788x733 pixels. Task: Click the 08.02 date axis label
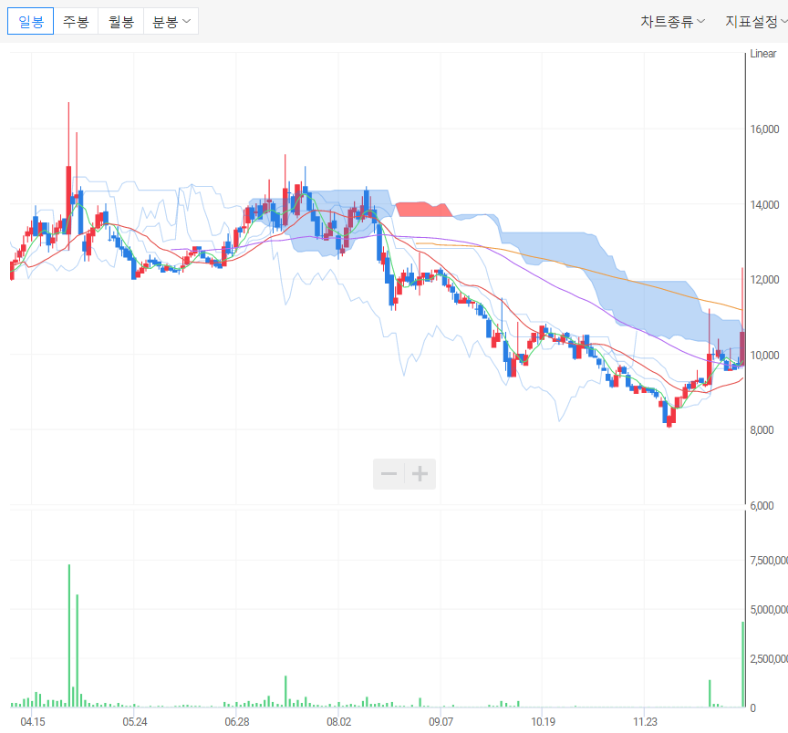coord(338,722)
